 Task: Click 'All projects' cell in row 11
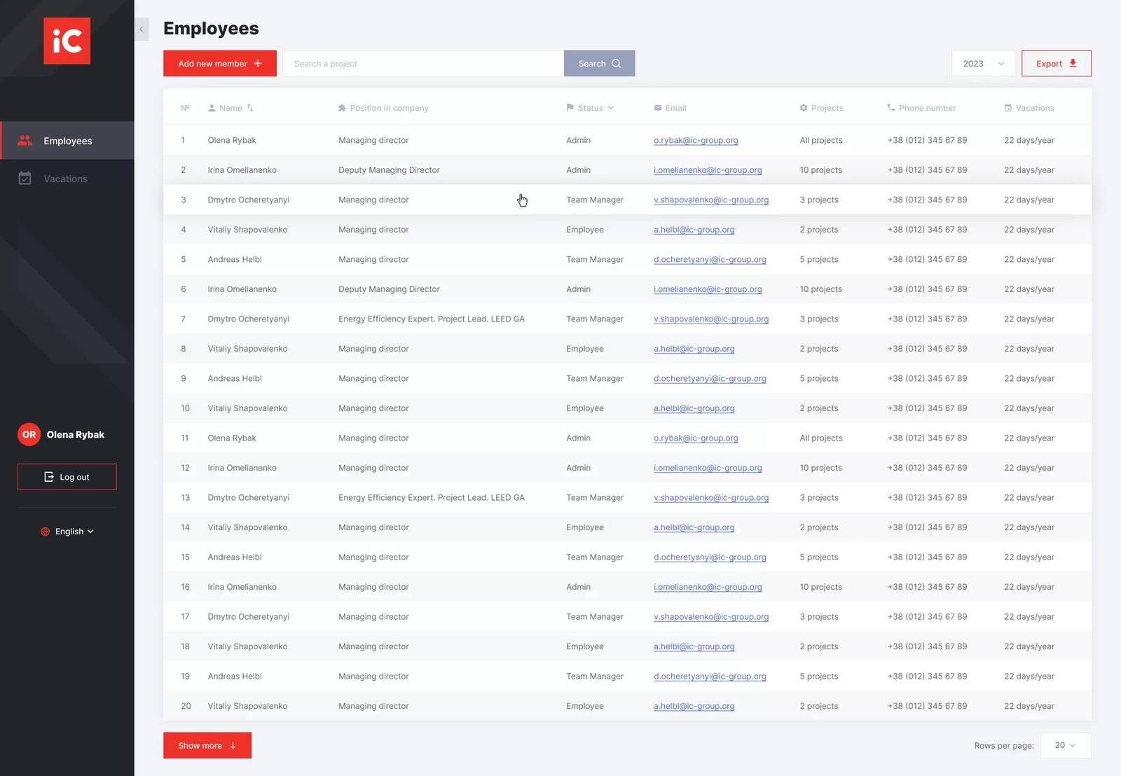pos(821,438)
